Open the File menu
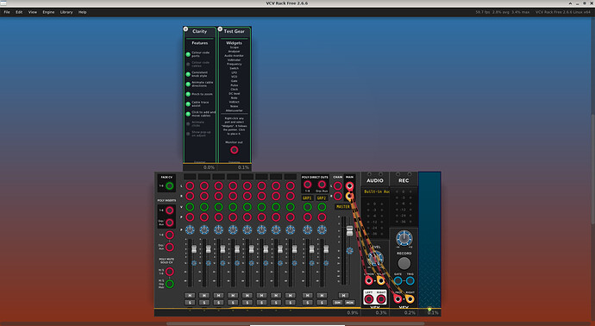 coord(7,12)
